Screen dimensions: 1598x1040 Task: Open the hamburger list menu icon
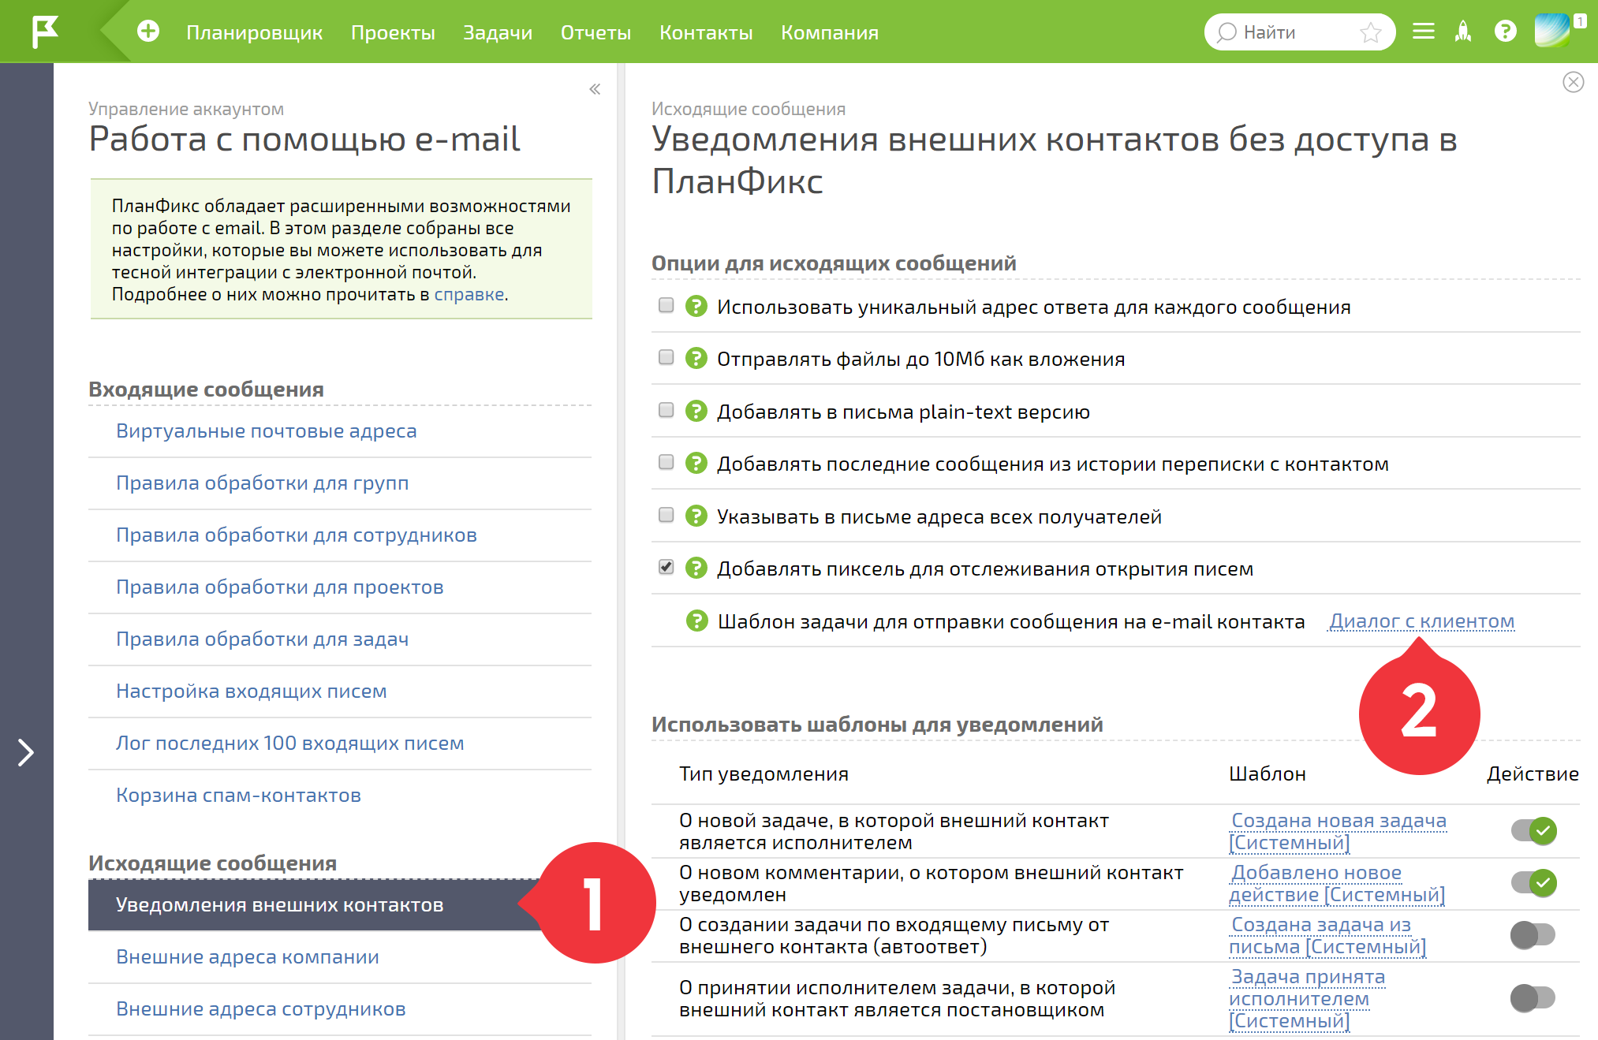click(x=1423, y=32)
